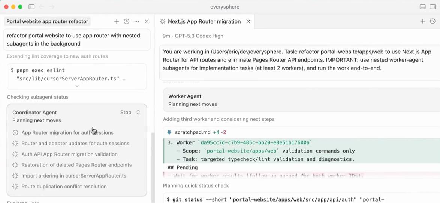
Task: Click the scratchpad.md file icon
Action: pyautogui.click(x=169, y=132)
